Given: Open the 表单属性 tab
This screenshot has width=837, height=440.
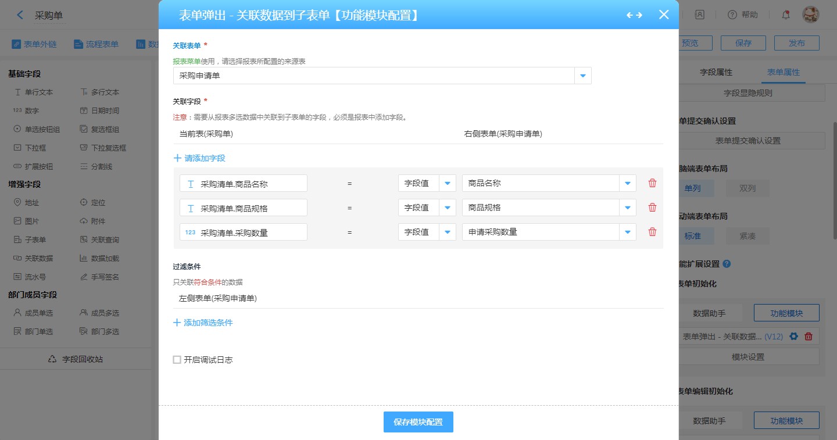Looking at the screenshot, I should pos(784,73).
